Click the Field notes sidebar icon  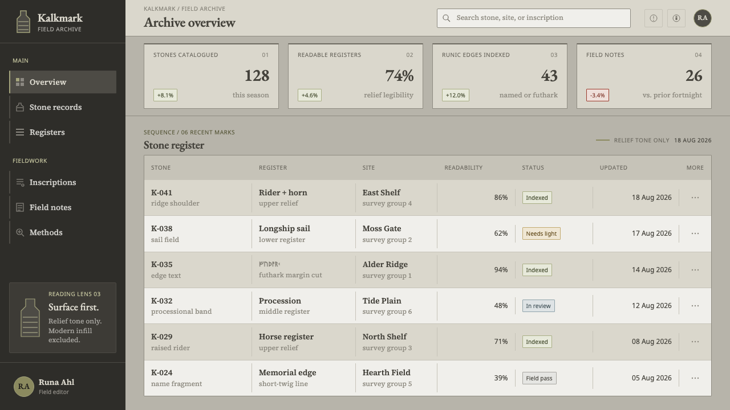(20, 207)
